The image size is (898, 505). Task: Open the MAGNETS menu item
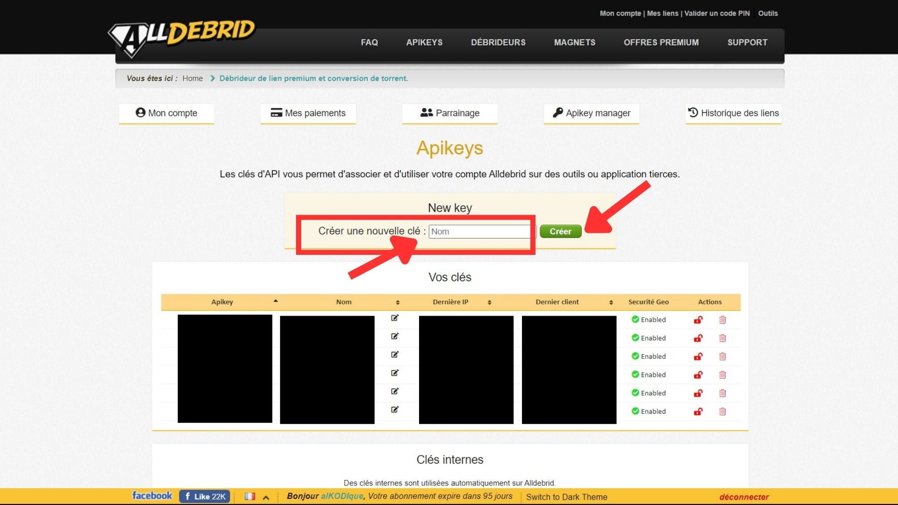[574, 42]
